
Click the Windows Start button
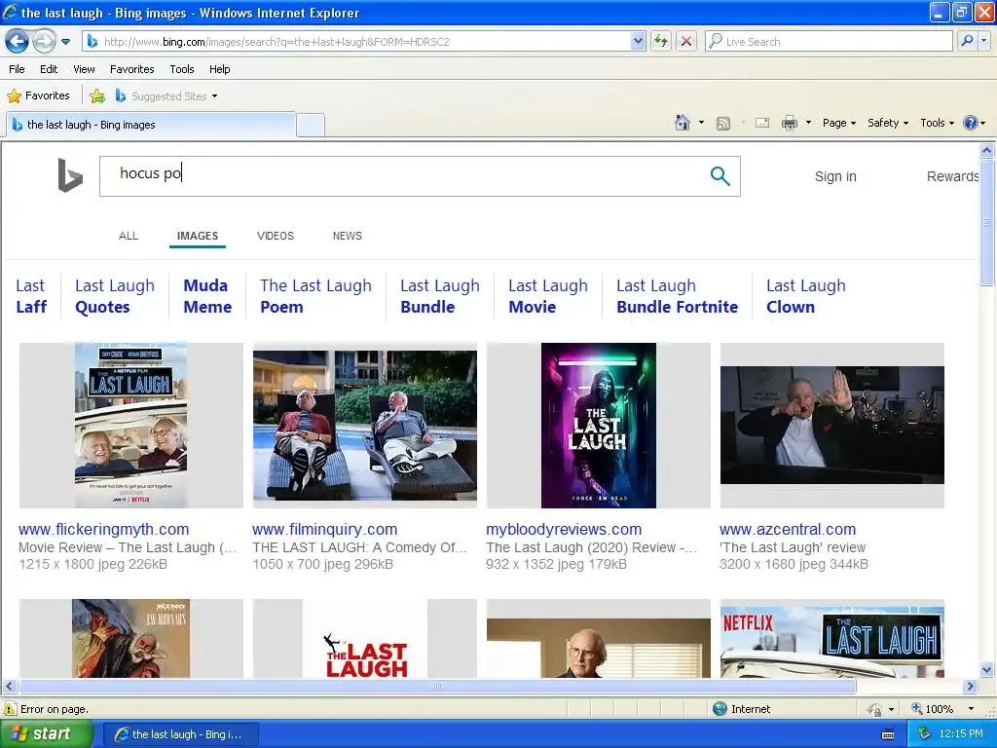(x=45, y=734)
